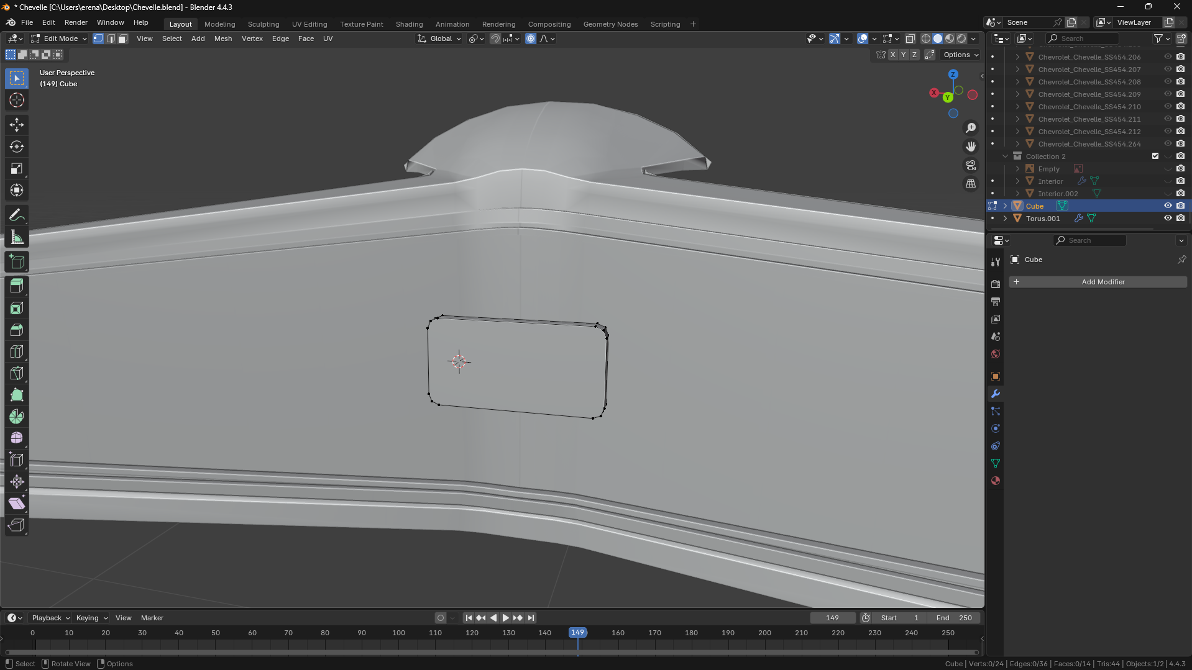
Task: Select the Inset Faces tool
Action: 17,308
